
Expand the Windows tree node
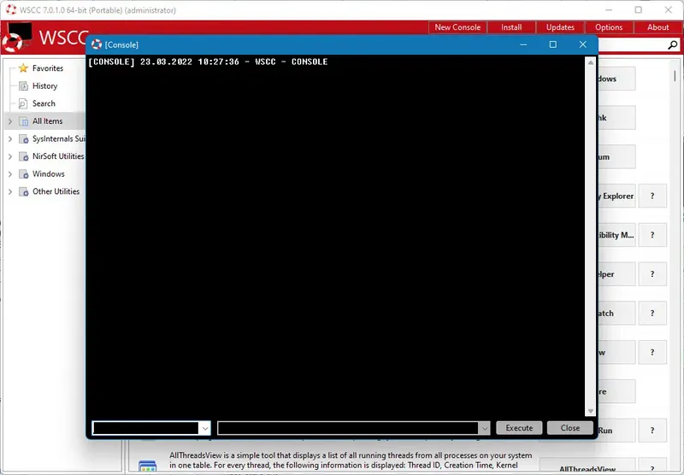pos(10,174)
